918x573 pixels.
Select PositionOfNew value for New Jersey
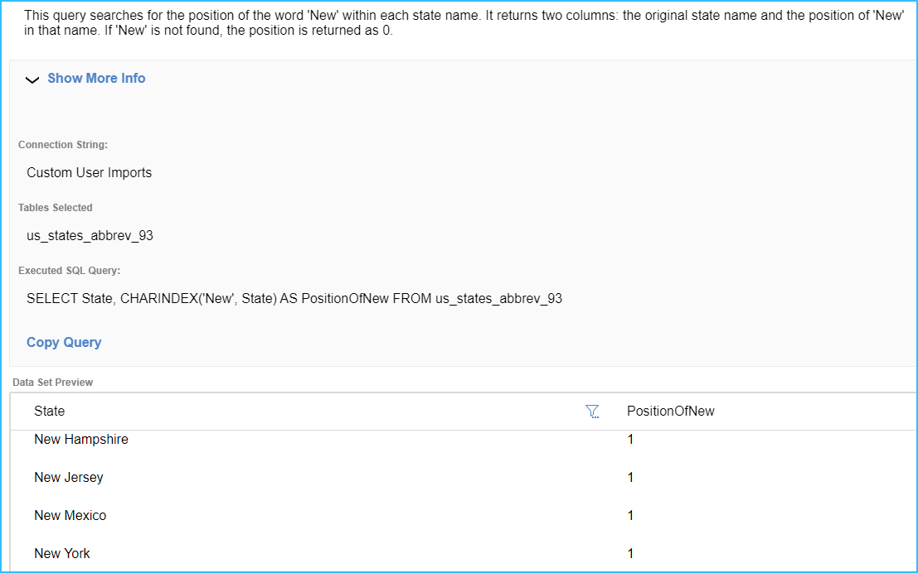coord(630,478)
